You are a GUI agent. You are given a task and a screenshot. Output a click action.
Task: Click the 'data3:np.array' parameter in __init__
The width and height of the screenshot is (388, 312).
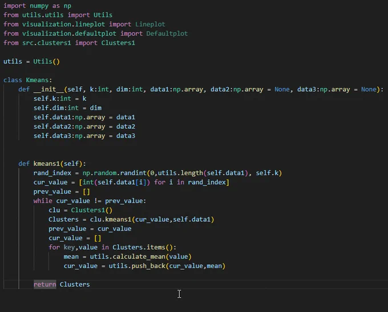324,90
